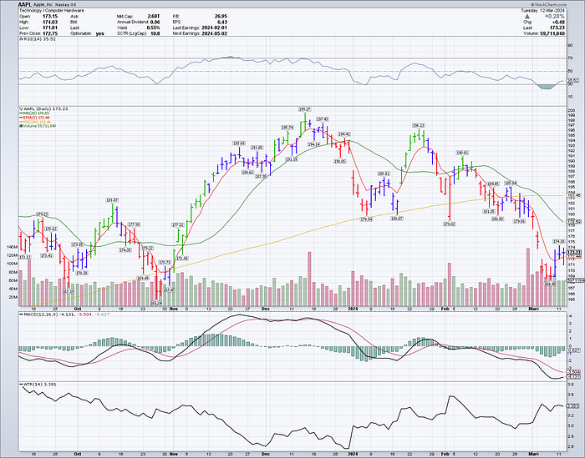Click the P/E value 26.95
585x458 pixels.
(221, 17)
